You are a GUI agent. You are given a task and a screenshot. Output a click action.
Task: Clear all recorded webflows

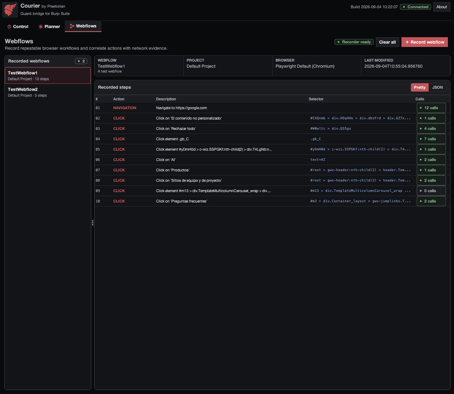(x=387, y=42)
